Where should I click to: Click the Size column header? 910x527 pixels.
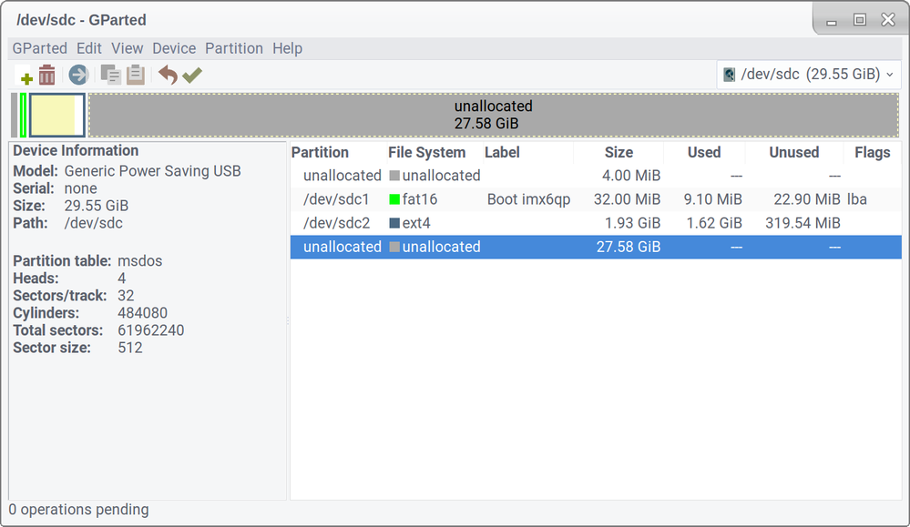tap(619, 153)
